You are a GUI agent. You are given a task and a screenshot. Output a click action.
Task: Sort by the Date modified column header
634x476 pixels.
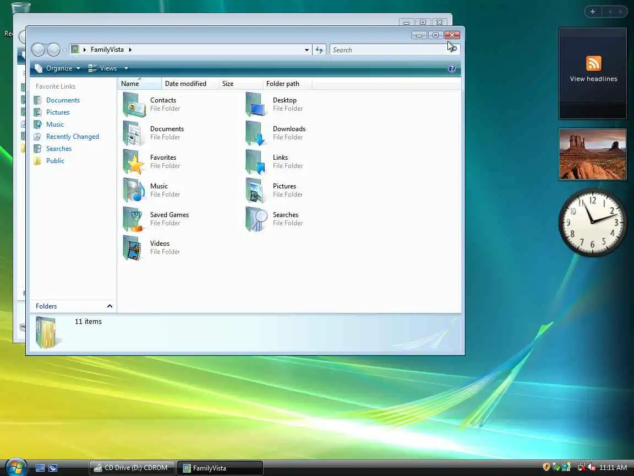[190, 84]
